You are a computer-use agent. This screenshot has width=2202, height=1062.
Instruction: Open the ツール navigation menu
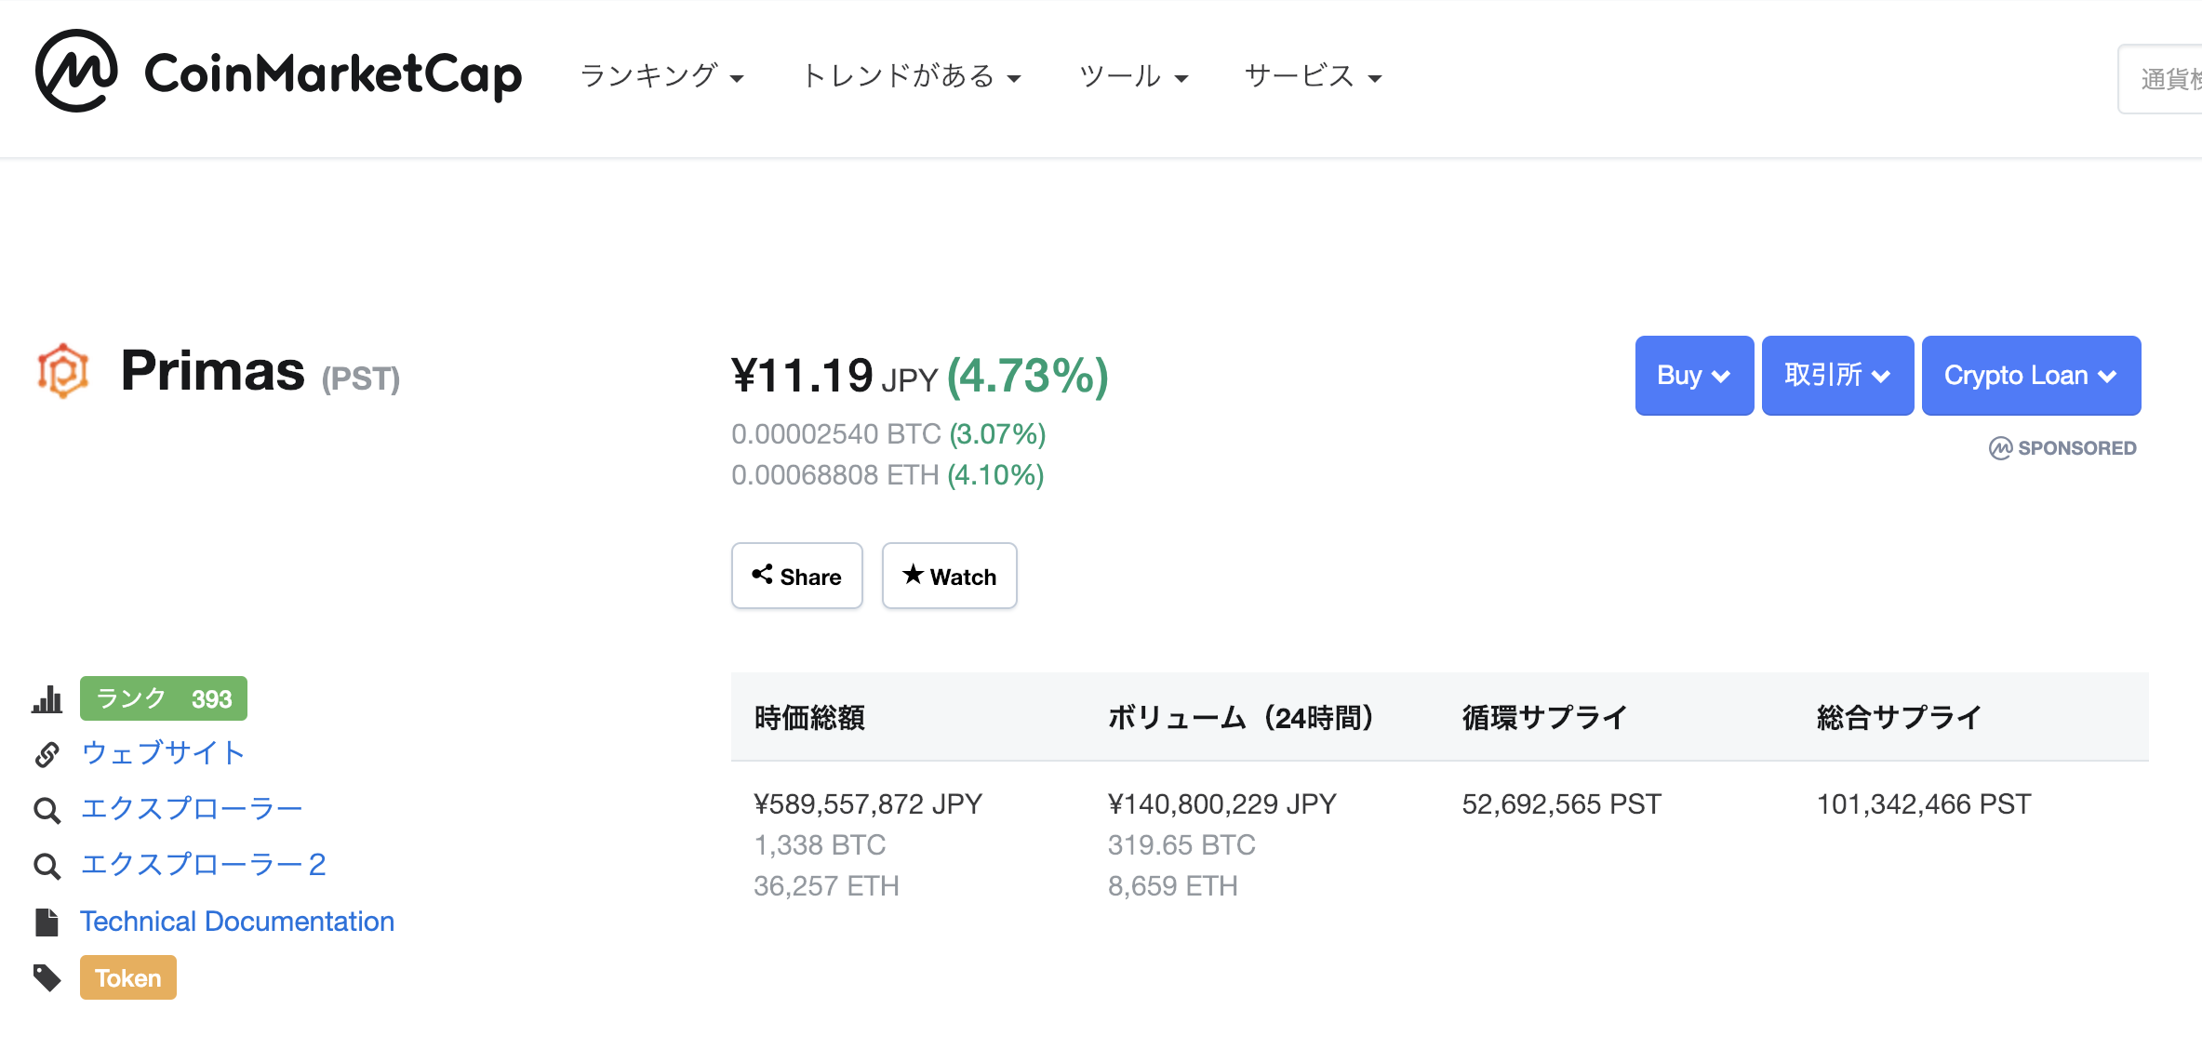(1132, 76)
